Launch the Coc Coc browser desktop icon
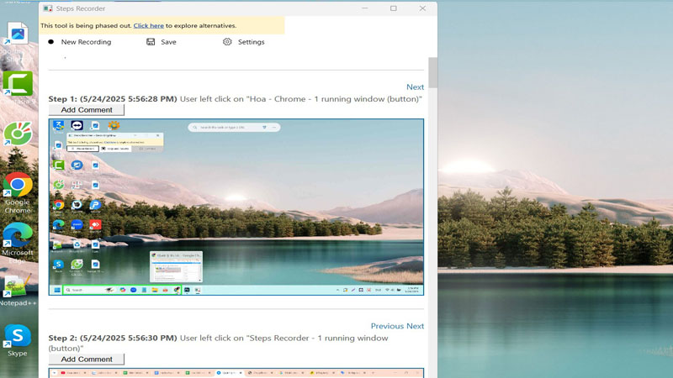The height and width of the screenshot is (378, 673). click(18, 134)
